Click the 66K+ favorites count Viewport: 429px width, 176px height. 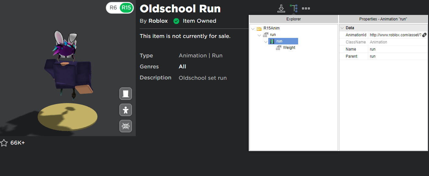tap(18, 143)
